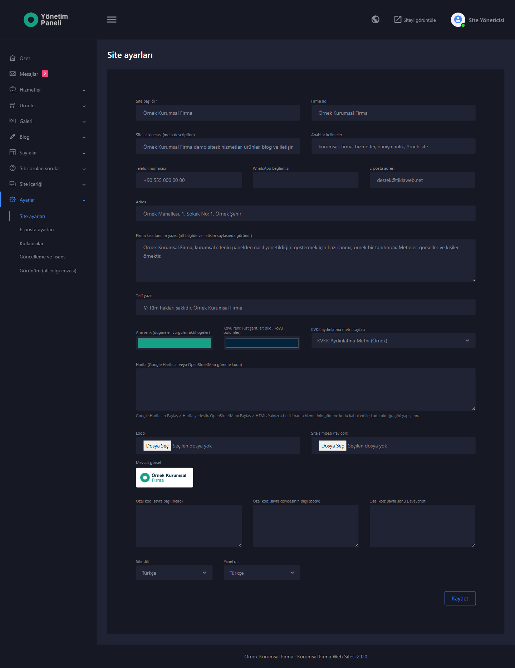Viewport: 515px width, 668px height.
Task: Open the globe language icon
Action: [375, 20]
